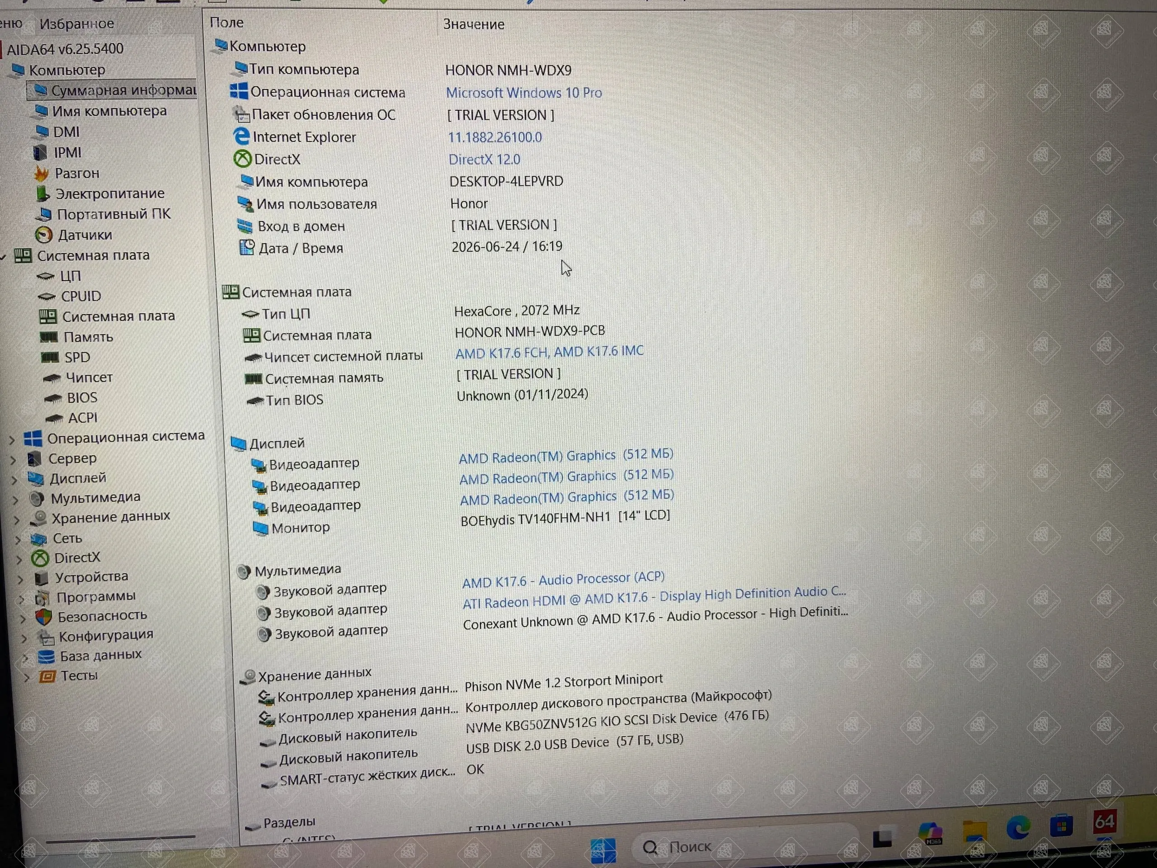Image resolution: width=1157 pixels, height=868 pixels.
Task: Select the DESKTOP-4LEPVRD computer name value
Action: coord(506,181)
